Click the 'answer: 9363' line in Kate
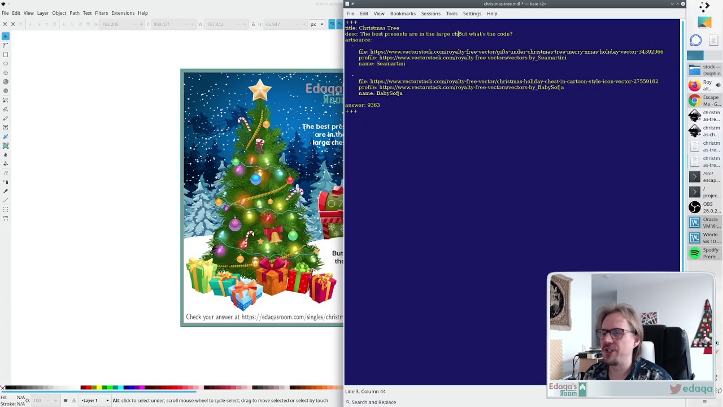The image size is (723, 407). click(x=362, y=105)
